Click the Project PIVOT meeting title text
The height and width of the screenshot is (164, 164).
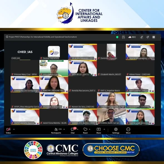point(43,37)
